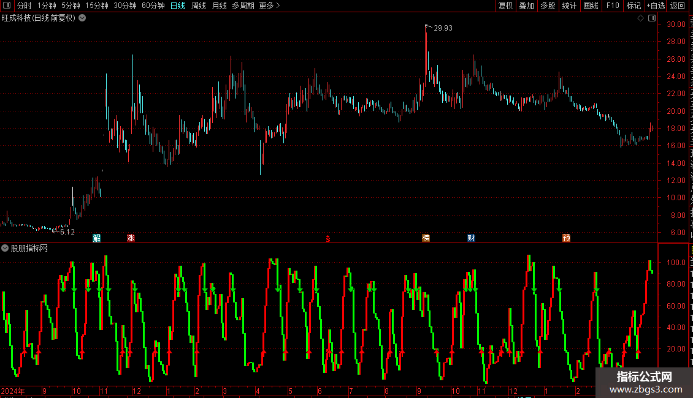Select the 30分钟 timeframe
This screenshot has height=398, width=693.
(125, 6)
